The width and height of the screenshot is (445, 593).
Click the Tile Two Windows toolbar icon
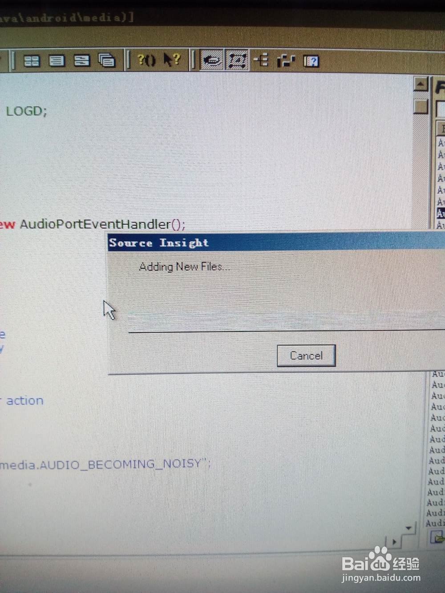(x=81, y=61)
